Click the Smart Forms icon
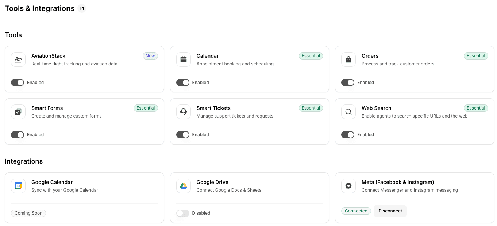Viewport: 497px width, 226px height. pos(18,112)
